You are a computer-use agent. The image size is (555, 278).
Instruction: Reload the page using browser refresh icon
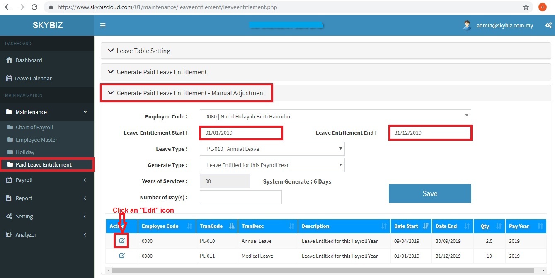(34, 7)
